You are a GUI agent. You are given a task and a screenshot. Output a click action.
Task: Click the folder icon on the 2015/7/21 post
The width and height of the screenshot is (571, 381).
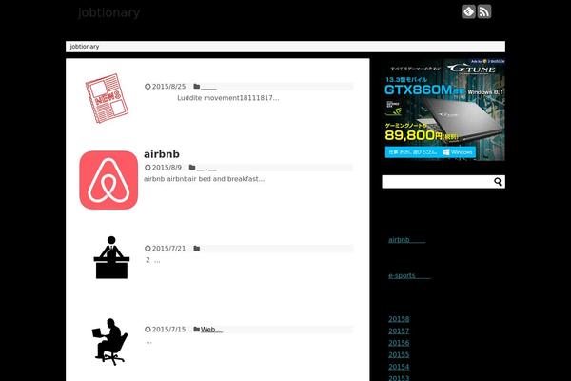point(197,249)
